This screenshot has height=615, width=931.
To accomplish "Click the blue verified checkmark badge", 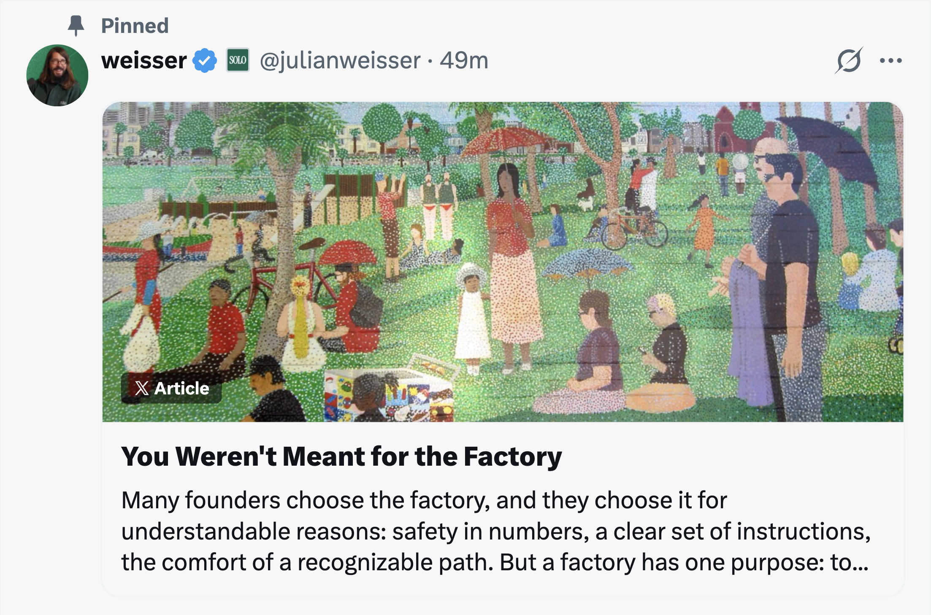I will 205,60.
